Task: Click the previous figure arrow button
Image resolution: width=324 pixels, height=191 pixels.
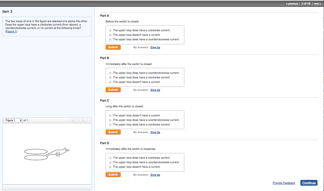Action: (x=73, y=121)
